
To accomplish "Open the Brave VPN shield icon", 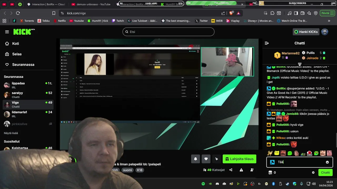I will tap(316, 13).
